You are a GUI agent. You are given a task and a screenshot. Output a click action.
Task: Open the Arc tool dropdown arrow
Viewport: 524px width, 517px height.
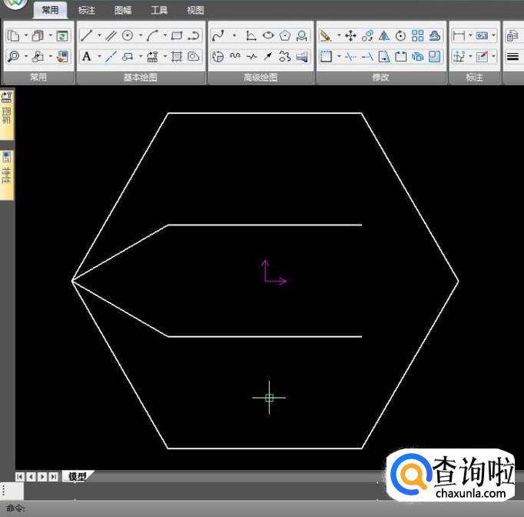point(164,35)
